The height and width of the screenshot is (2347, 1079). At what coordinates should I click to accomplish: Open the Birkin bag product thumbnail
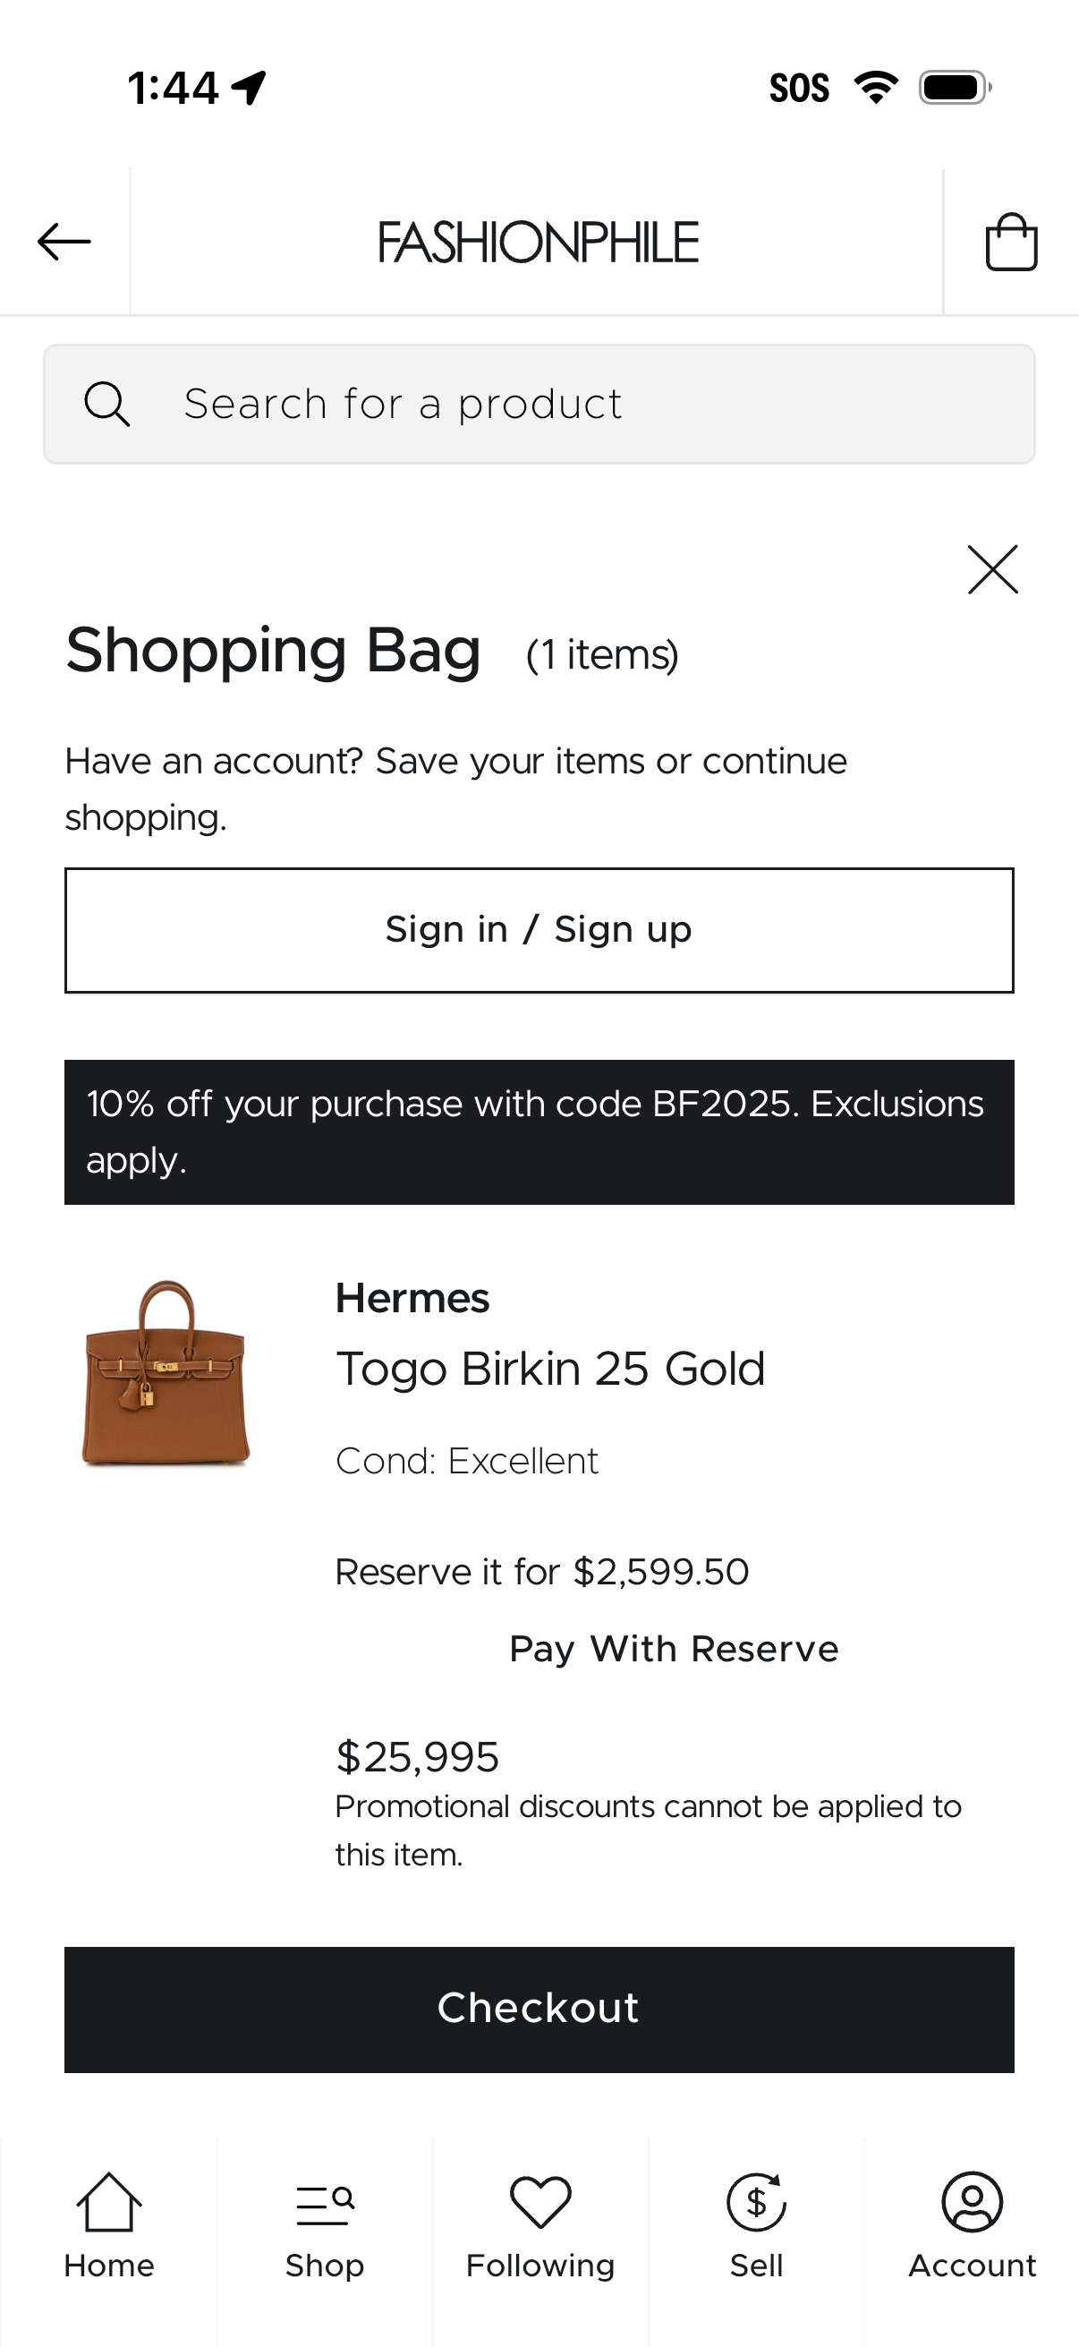(166, 1373)
